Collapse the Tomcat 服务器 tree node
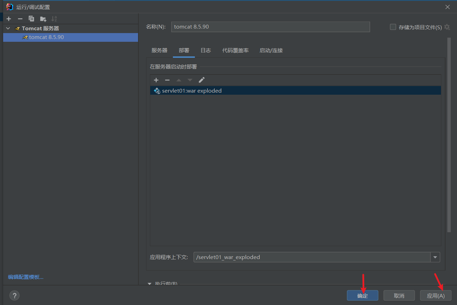 [x=8, y=29]
